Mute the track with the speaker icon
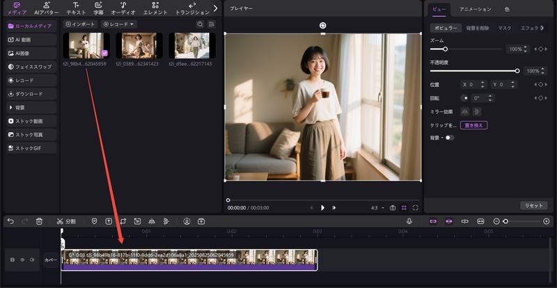The height and width of the screenshot is (288, 557). (x=32, y=260)
